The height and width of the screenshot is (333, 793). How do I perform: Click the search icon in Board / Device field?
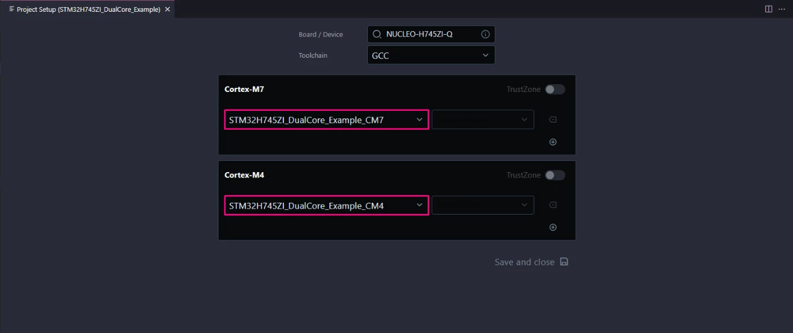[x=377, y=34]
